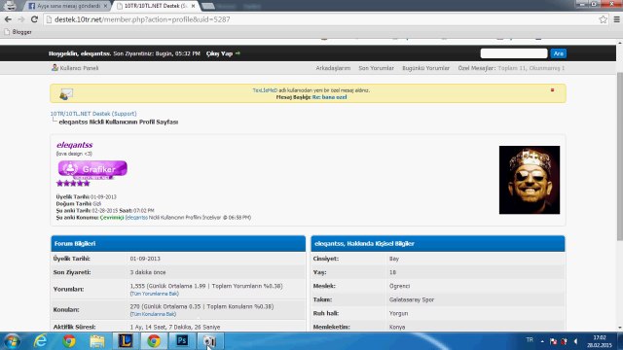
Task: Click the address bar URL
Action: pos(142,19)
